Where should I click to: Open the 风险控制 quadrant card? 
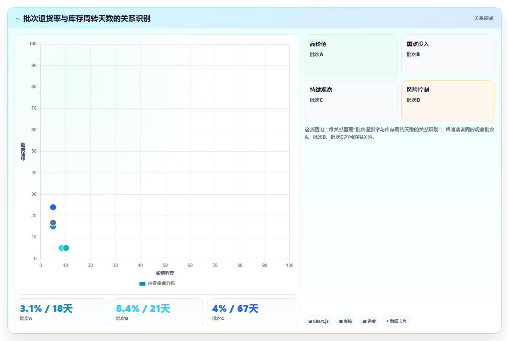point(448,101)
